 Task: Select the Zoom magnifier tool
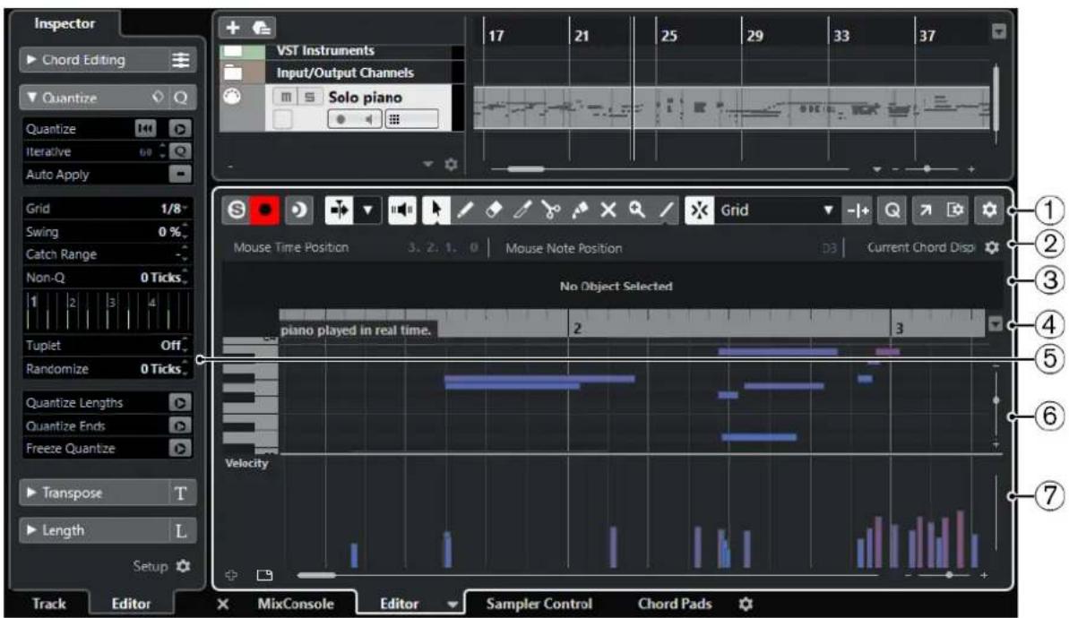click(x=637, y=210)
